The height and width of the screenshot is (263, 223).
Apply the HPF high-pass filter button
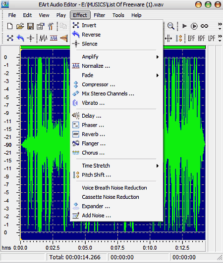pos(202,39)
